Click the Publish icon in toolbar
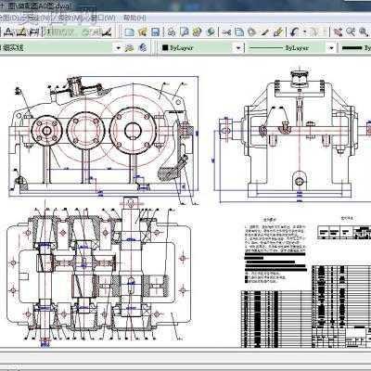Screen dimensions: 371x371 tap(198, 32)
